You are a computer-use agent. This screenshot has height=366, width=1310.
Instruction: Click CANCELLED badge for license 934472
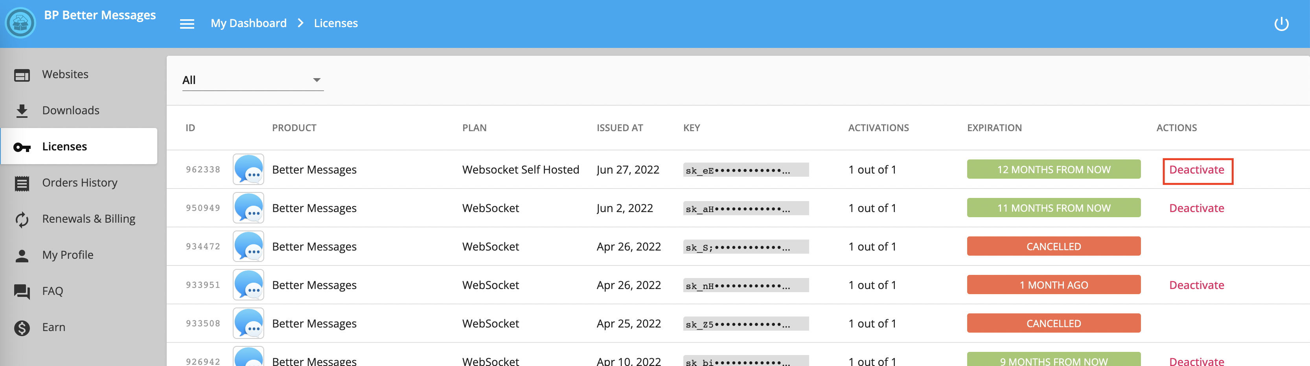1054,247
